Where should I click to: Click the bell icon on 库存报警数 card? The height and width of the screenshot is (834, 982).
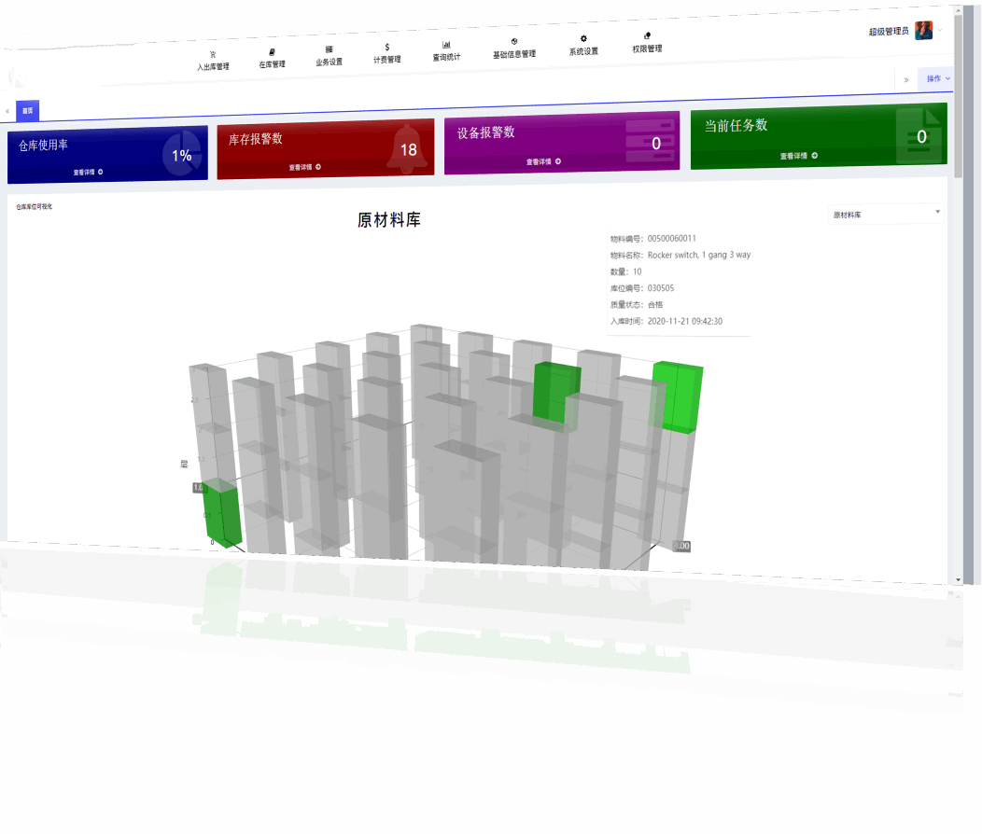coord(408,147)
